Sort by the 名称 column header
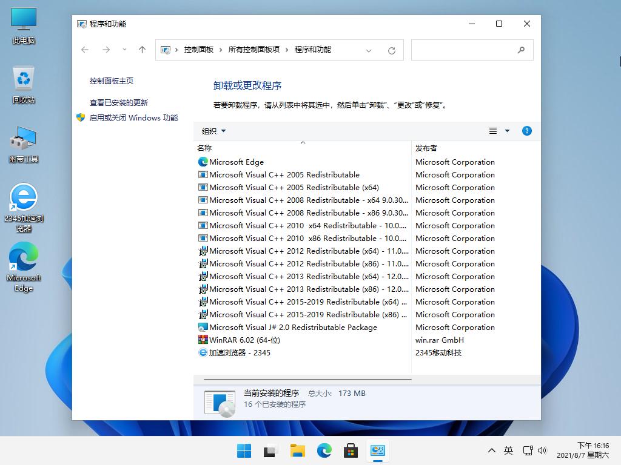The height and width of the screenshot is (465, 621). tap(302, 148)
